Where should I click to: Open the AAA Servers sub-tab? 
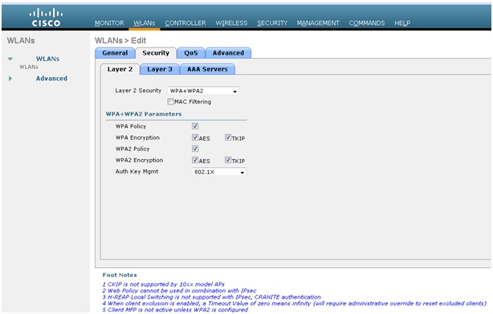point(207,69)
